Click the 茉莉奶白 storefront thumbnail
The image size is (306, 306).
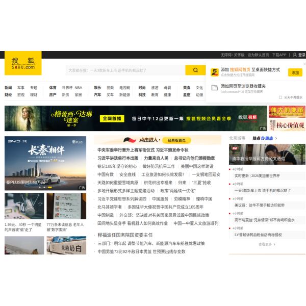66,245
